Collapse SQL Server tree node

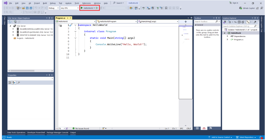pos(11,26)
